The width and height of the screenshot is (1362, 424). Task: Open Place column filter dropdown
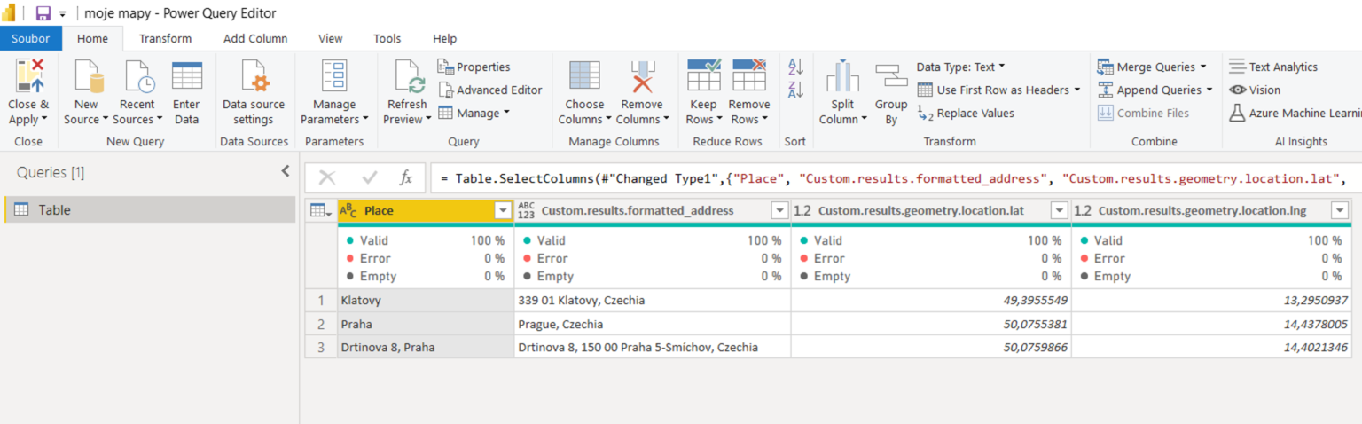(x=503, y=211)
